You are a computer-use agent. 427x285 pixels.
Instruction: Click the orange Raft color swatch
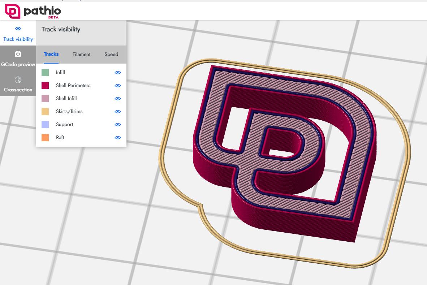tap(45, 138)
